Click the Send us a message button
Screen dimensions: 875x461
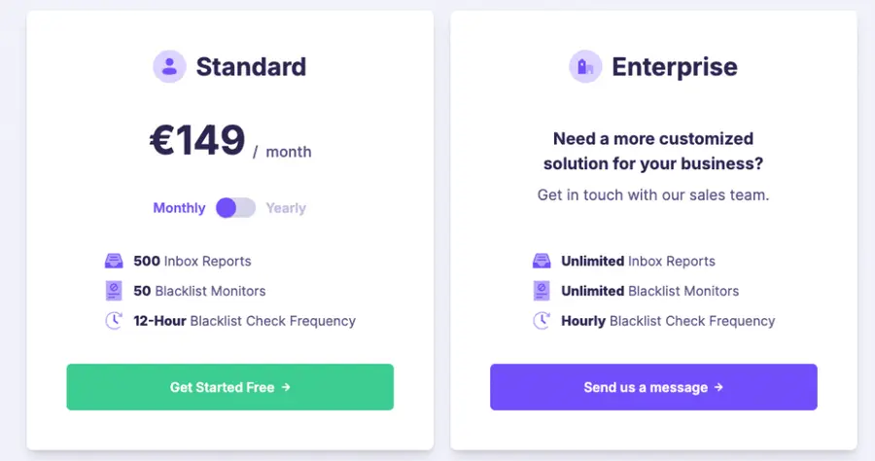[x=653, y=387]
